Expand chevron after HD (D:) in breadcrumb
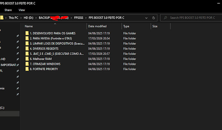 click(36, 18)
